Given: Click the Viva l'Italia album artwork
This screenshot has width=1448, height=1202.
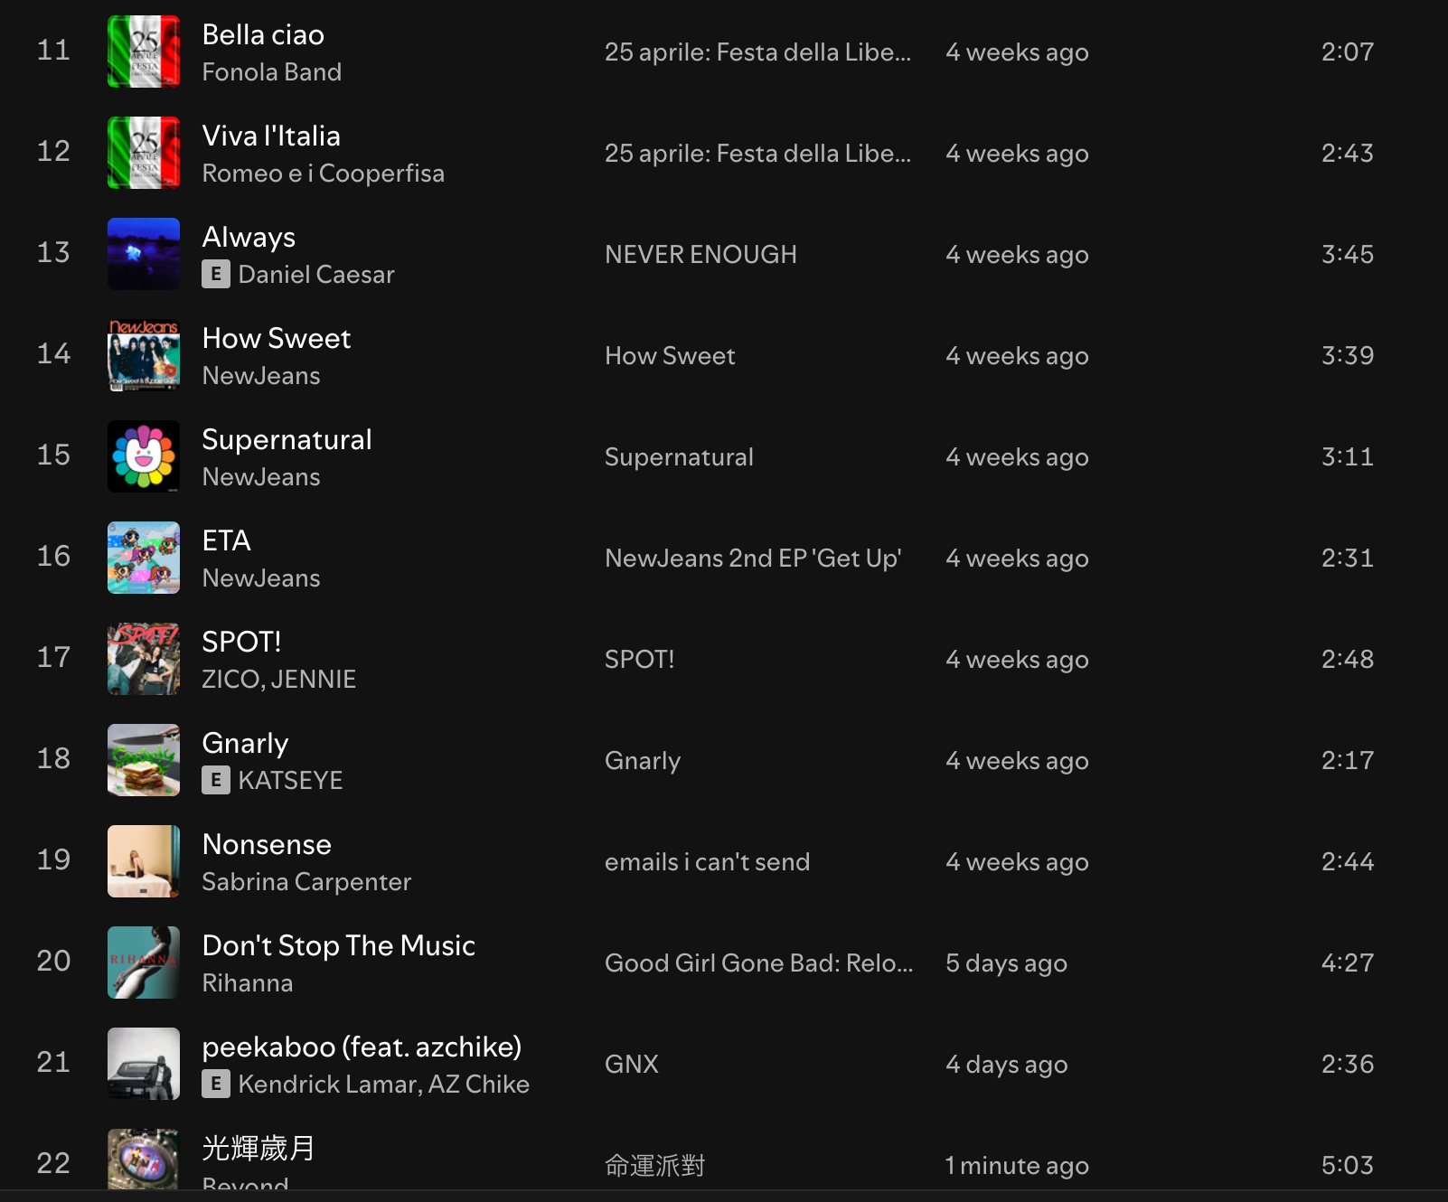Looking at the screenshot, I should pyautogui.click(x=144, y=153).
